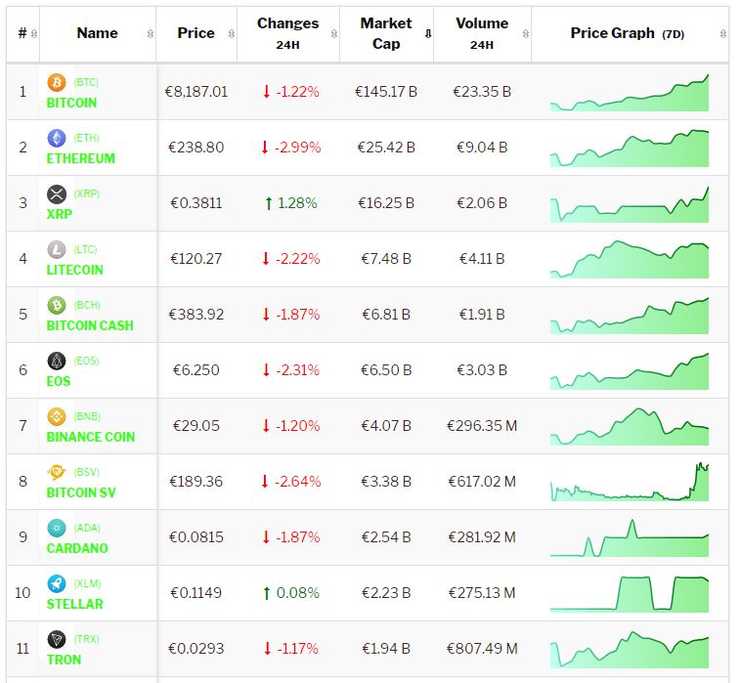Viewport: 740px width, 683px height.
Task: Open the CARDANO coin link
Action: click(77, 548)
